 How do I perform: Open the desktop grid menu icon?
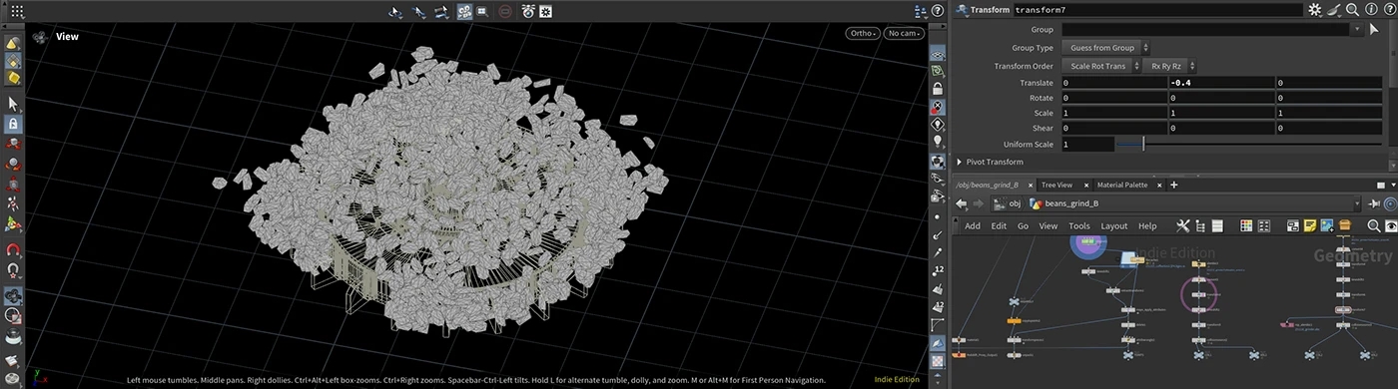(17, 11)
